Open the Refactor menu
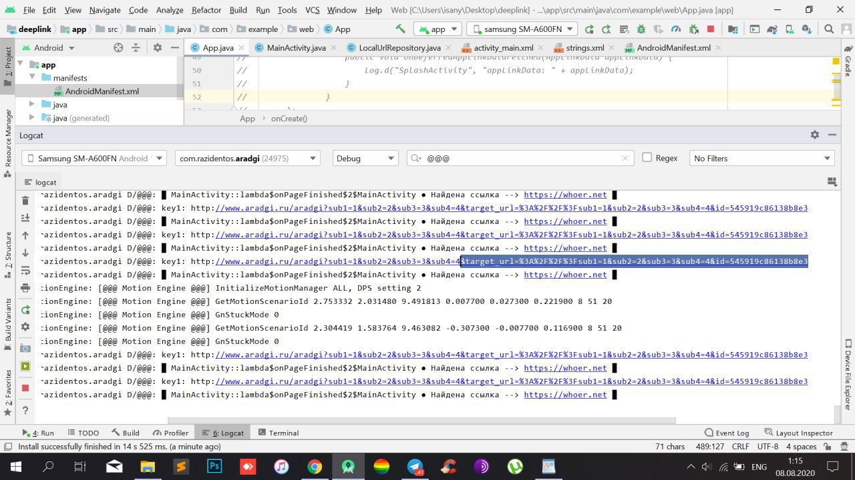855x480 pixels. click(206, 10)
